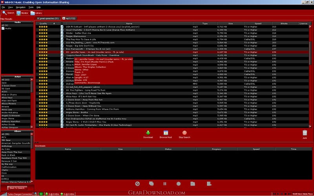Click the signal bars connection icon in the status bar
This screenshot has width=314, height=196.
(4, 194)
